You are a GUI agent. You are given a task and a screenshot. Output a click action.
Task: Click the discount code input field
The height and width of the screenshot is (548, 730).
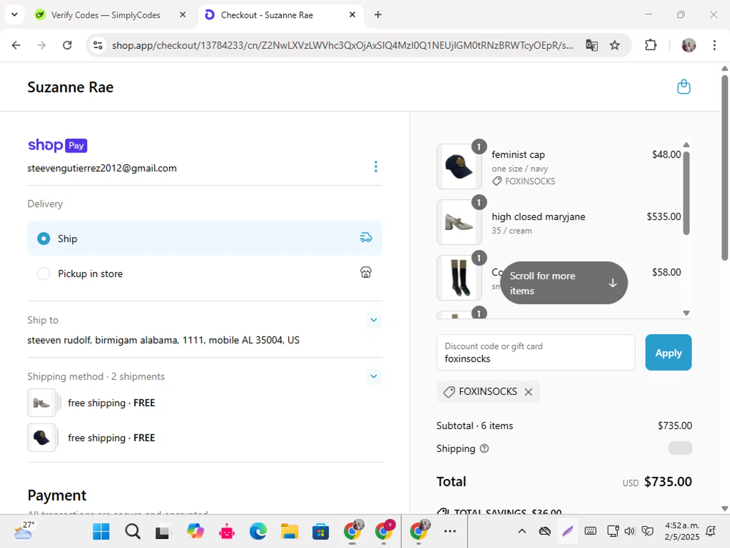pyautogui.click(x=536, y=353)
